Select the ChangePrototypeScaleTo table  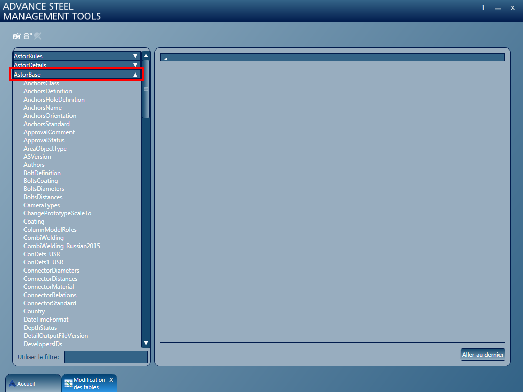pyautogui.click(x=57, y=213)
